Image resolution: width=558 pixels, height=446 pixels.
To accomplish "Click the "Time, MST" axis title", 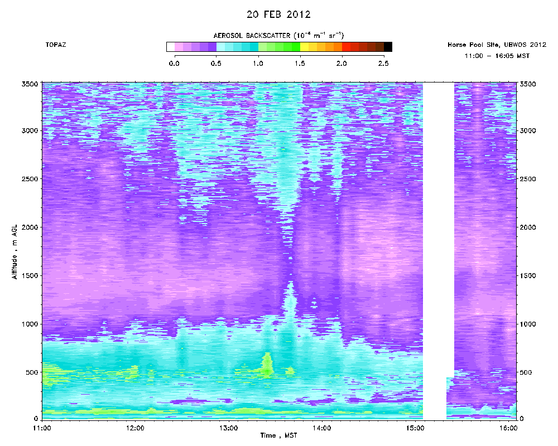I will (x=278, y=435).
